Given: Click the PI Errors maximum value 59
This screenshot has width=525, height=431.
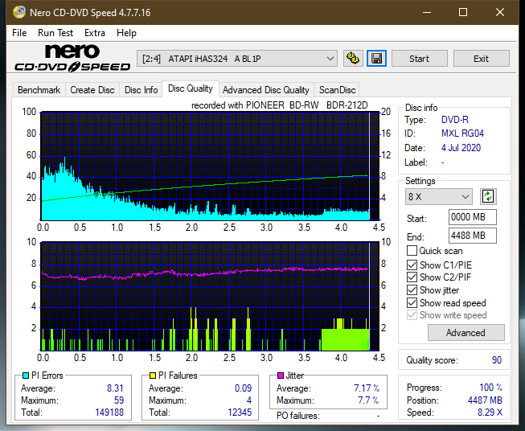Looking at the screenshot, I should 119,400.
